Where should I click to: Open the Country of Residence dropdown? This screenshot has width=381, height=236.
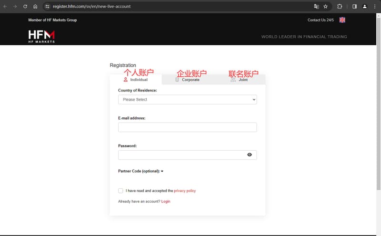point(187,100)
